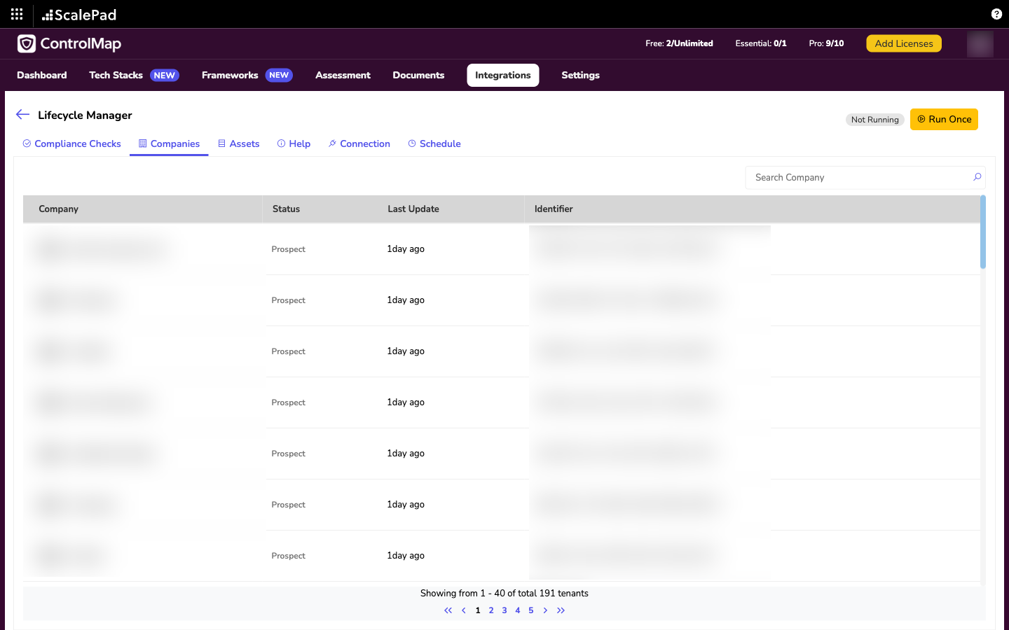Click the Last Update column header
The height and width of the screenshot is (630, 1009).
click(x=413, y=209)
